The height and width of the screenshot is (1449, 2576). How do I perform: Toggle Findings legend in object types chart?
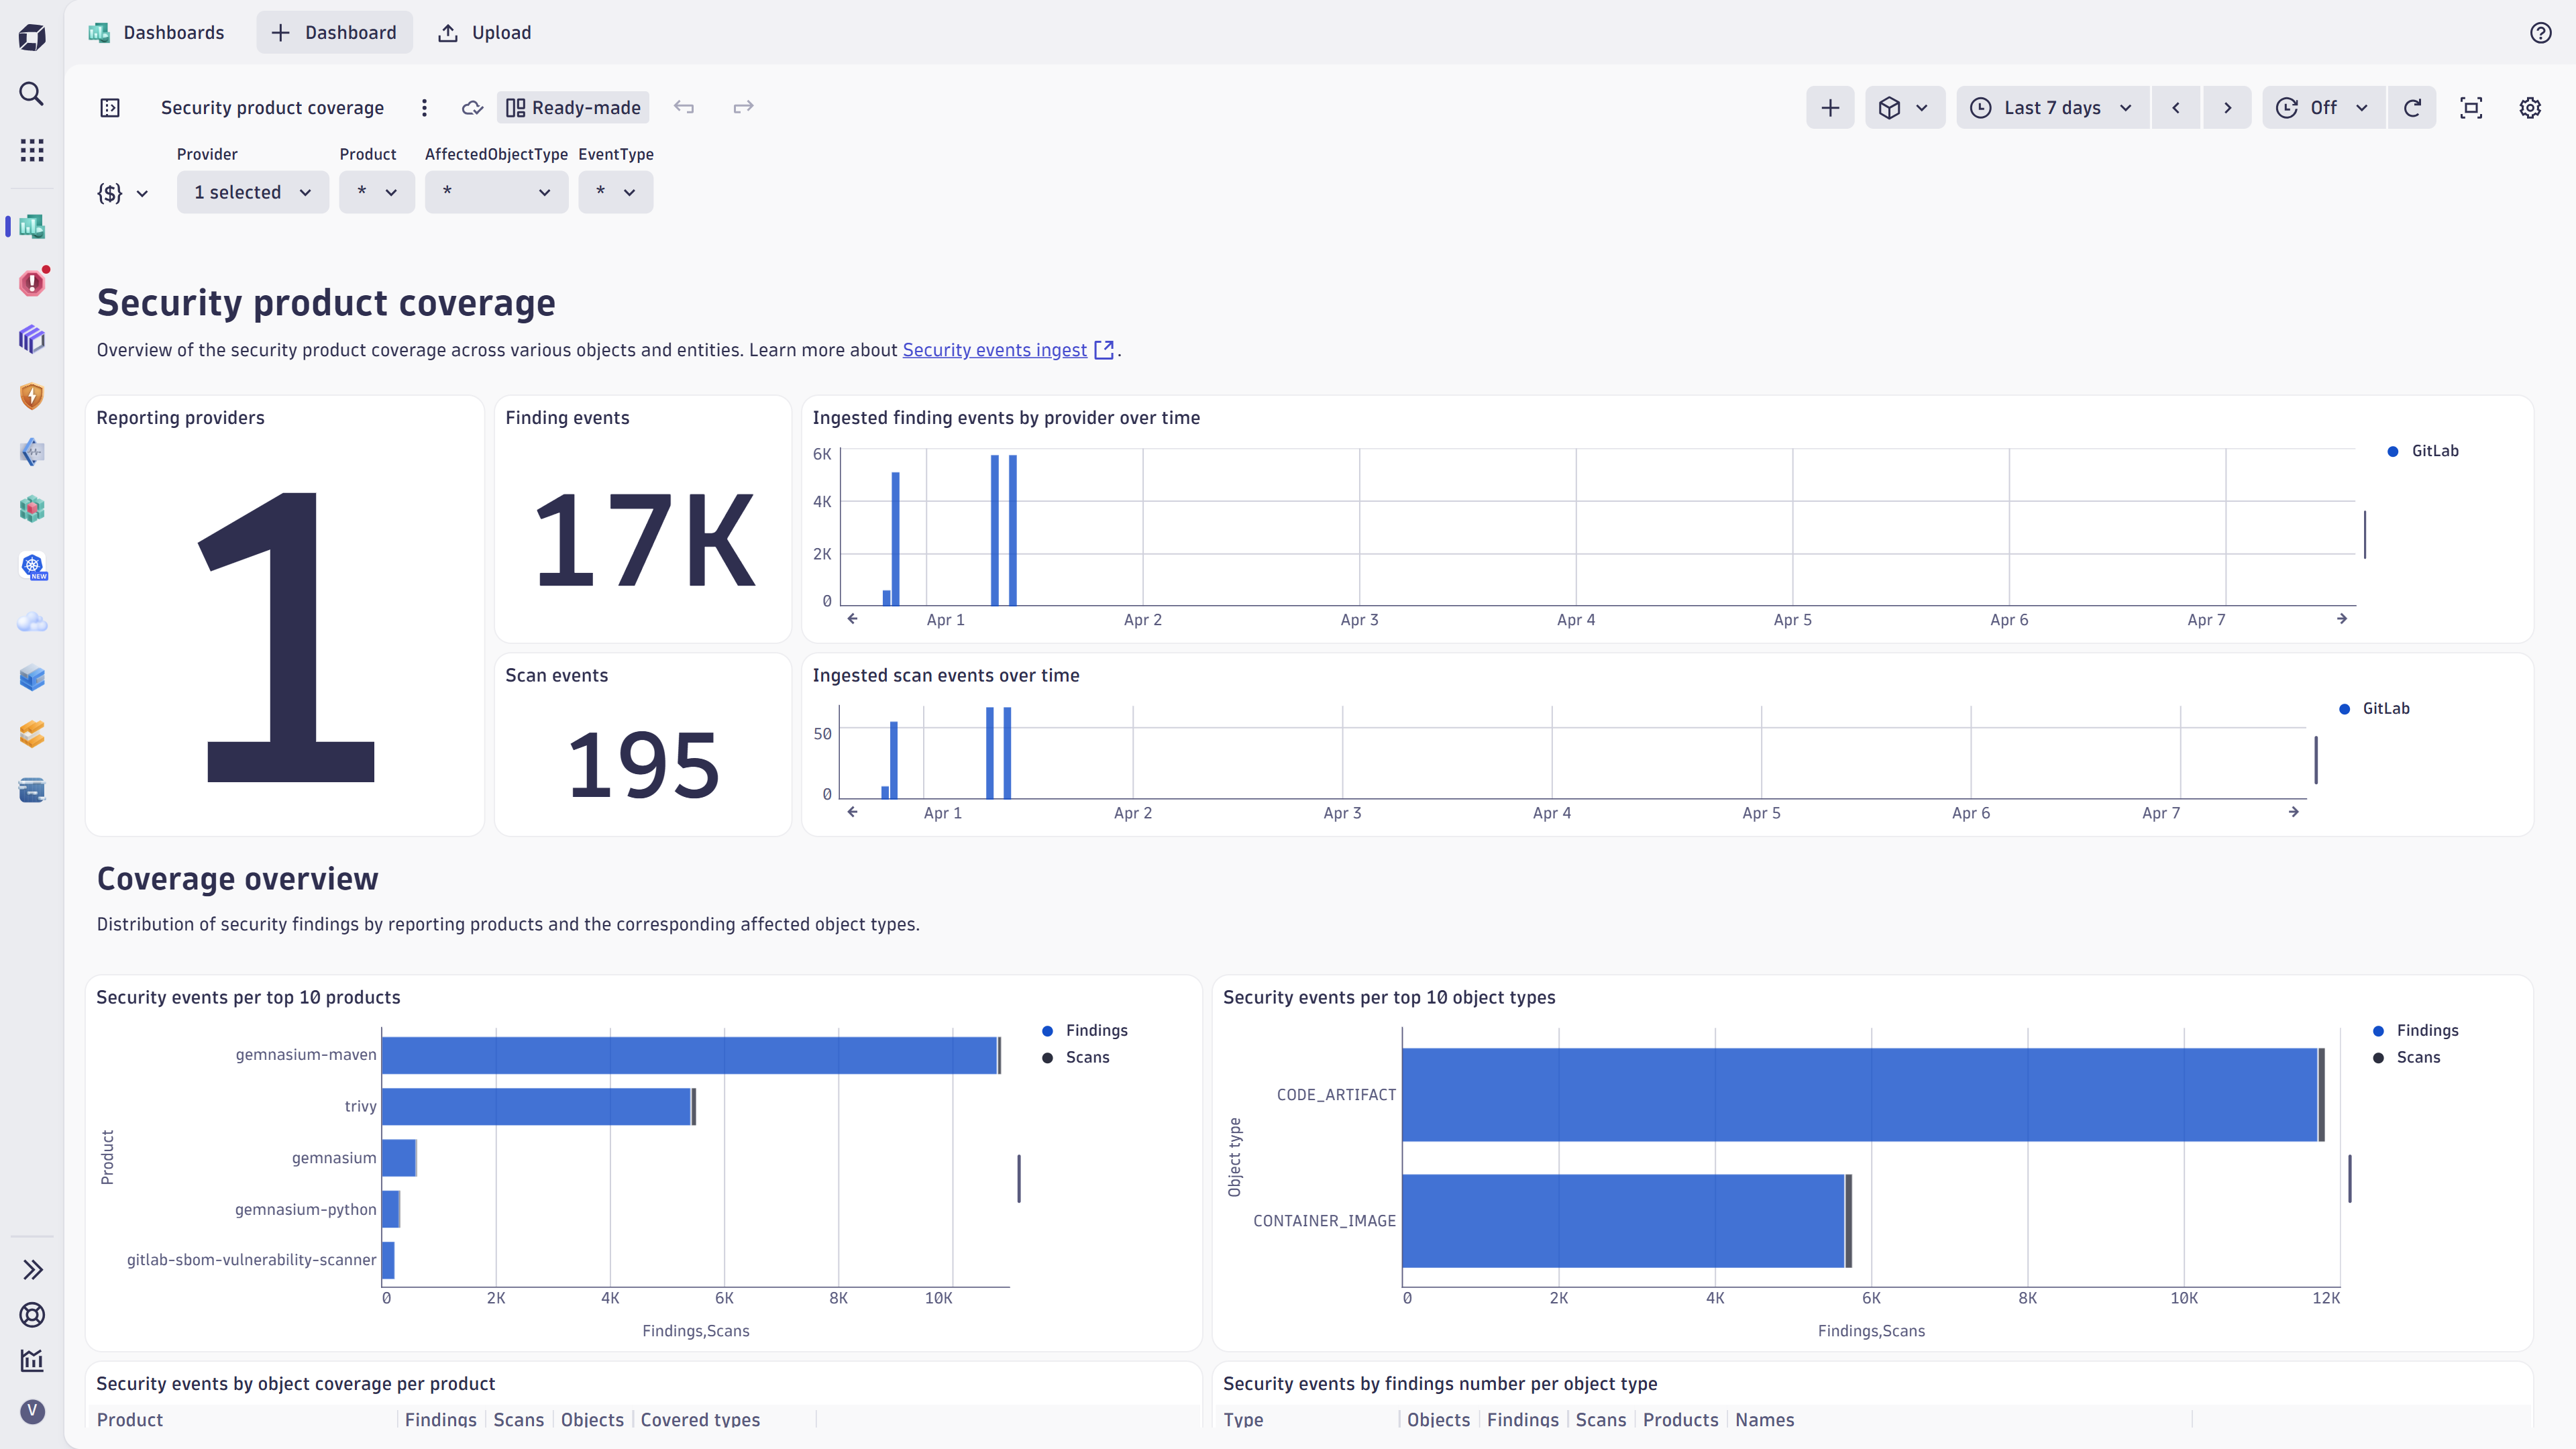tap(2415, 1030)
